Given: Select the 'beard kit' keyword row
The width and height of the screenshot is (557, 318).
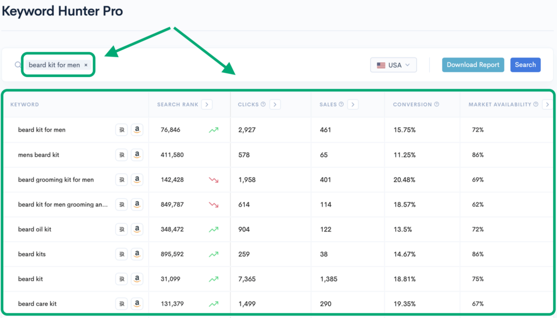Looking at the screenshot, I should 30,279.
